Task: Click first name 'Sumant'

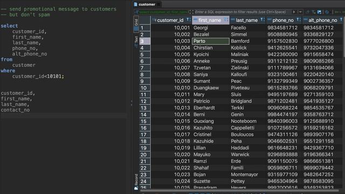Action: 202,81
